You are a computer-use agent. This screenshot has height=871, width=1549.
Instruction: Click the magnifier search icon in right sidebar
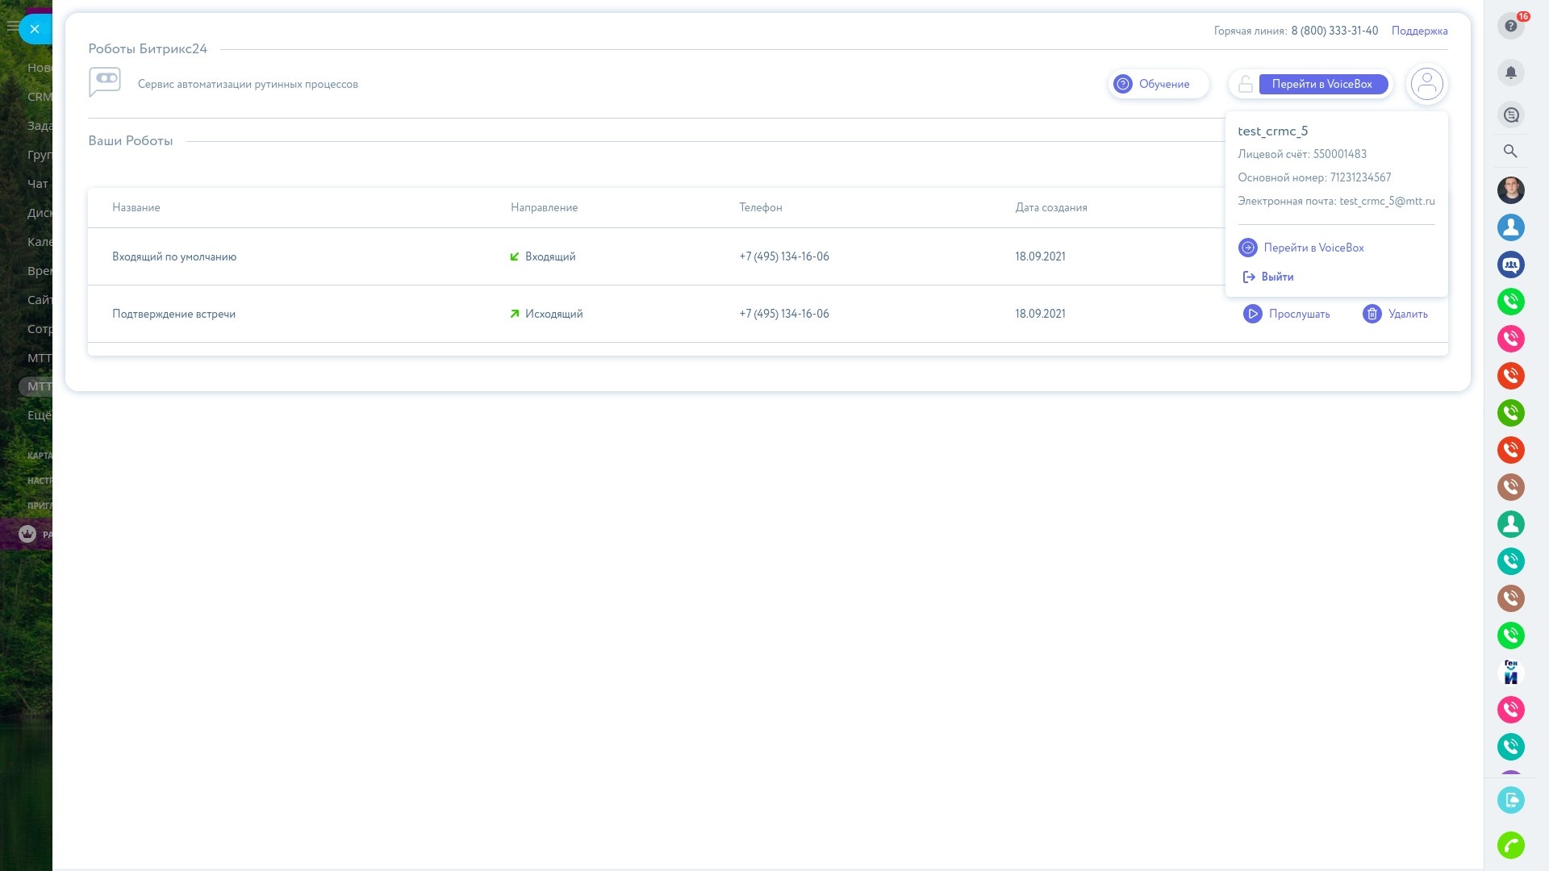pyautogui.click(x=1510, y=151)
